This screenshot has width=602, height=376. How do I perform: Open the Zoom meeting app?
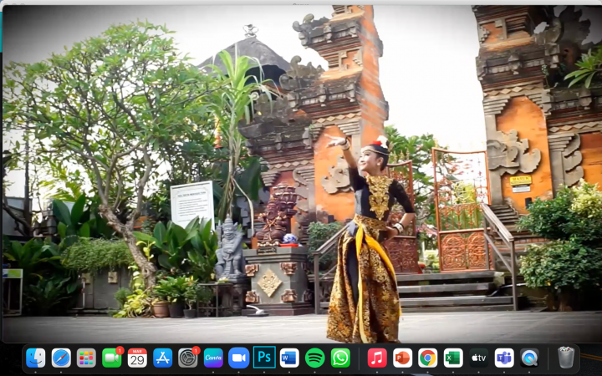click(x=238, y=358)
